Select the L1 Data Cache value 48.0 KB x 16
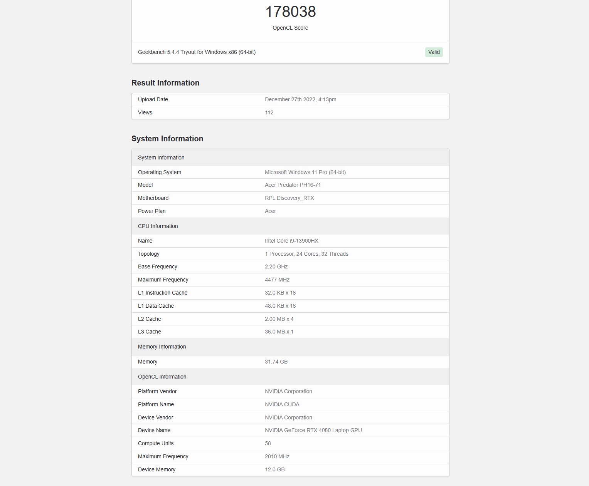Viewport: 589px width, 486px height. click(x=280, y=306)
